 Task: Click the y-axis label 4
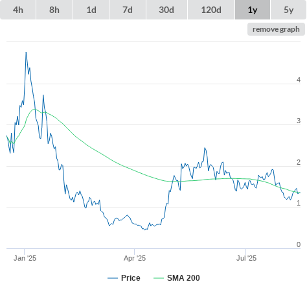299,80
